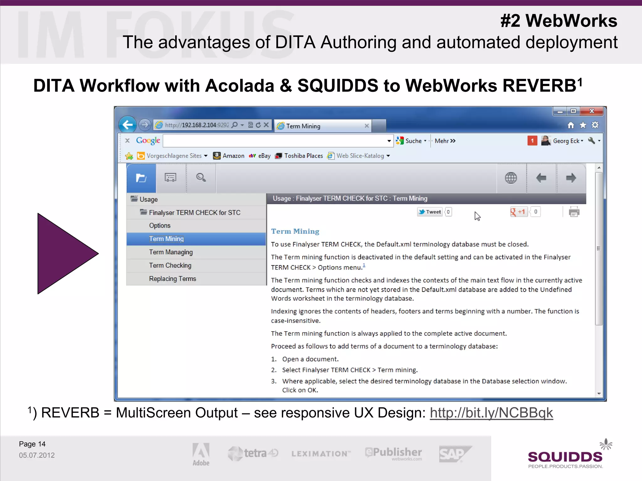Open a new browser tab
Image resolution: width=642 pixels, height=481 pixels.
pyautogui.click(x=379, y=126)
